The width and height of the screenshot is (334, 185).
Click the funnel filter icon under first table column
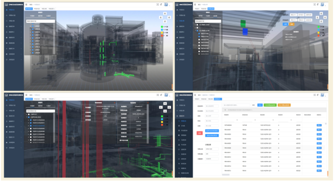point(237,120)
